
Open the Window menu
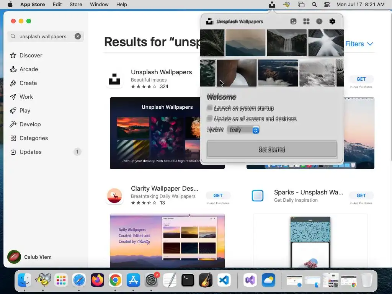pyautogui.click(x=99, y=5)
